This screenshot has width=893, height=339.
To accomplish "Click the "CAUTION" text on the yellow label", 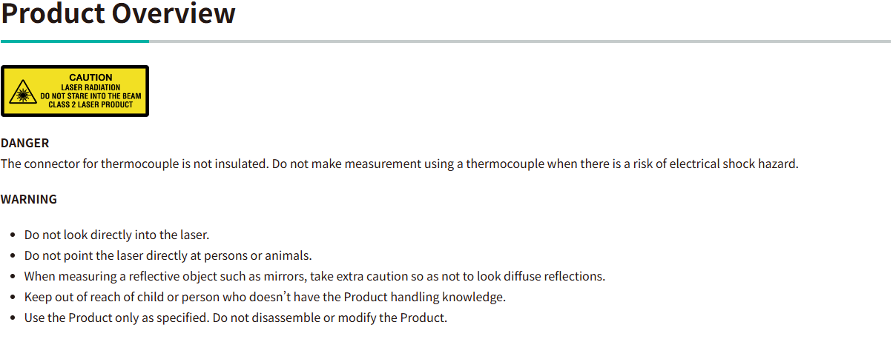I will click(x=90, y=77).
